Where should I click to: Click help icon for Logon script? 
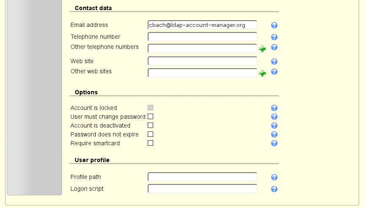pos(274,189)
